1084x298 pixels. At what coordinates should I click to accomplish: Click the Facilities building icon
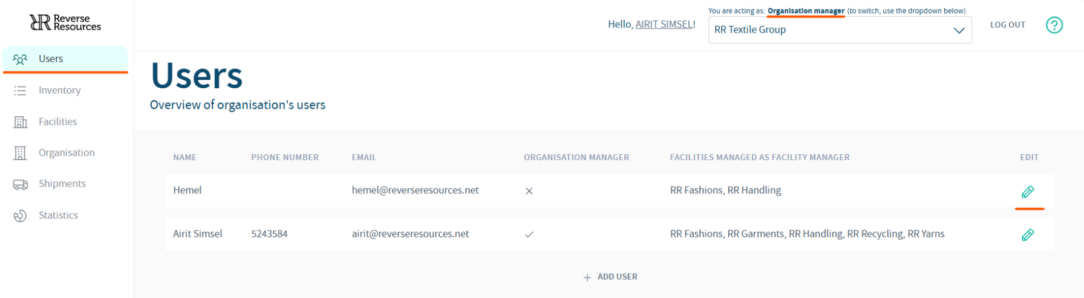click(x=21, y=122)
